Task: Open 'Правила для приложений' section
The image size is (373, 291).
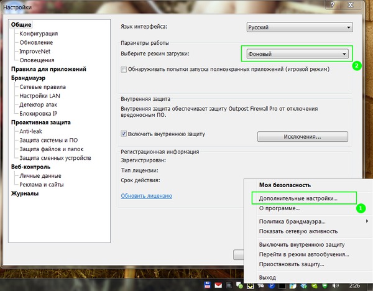Action: click(48, 69)
